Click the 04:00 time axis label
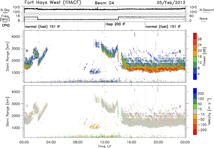Viewport: 214px width, 148px height. tap(51, 142)
